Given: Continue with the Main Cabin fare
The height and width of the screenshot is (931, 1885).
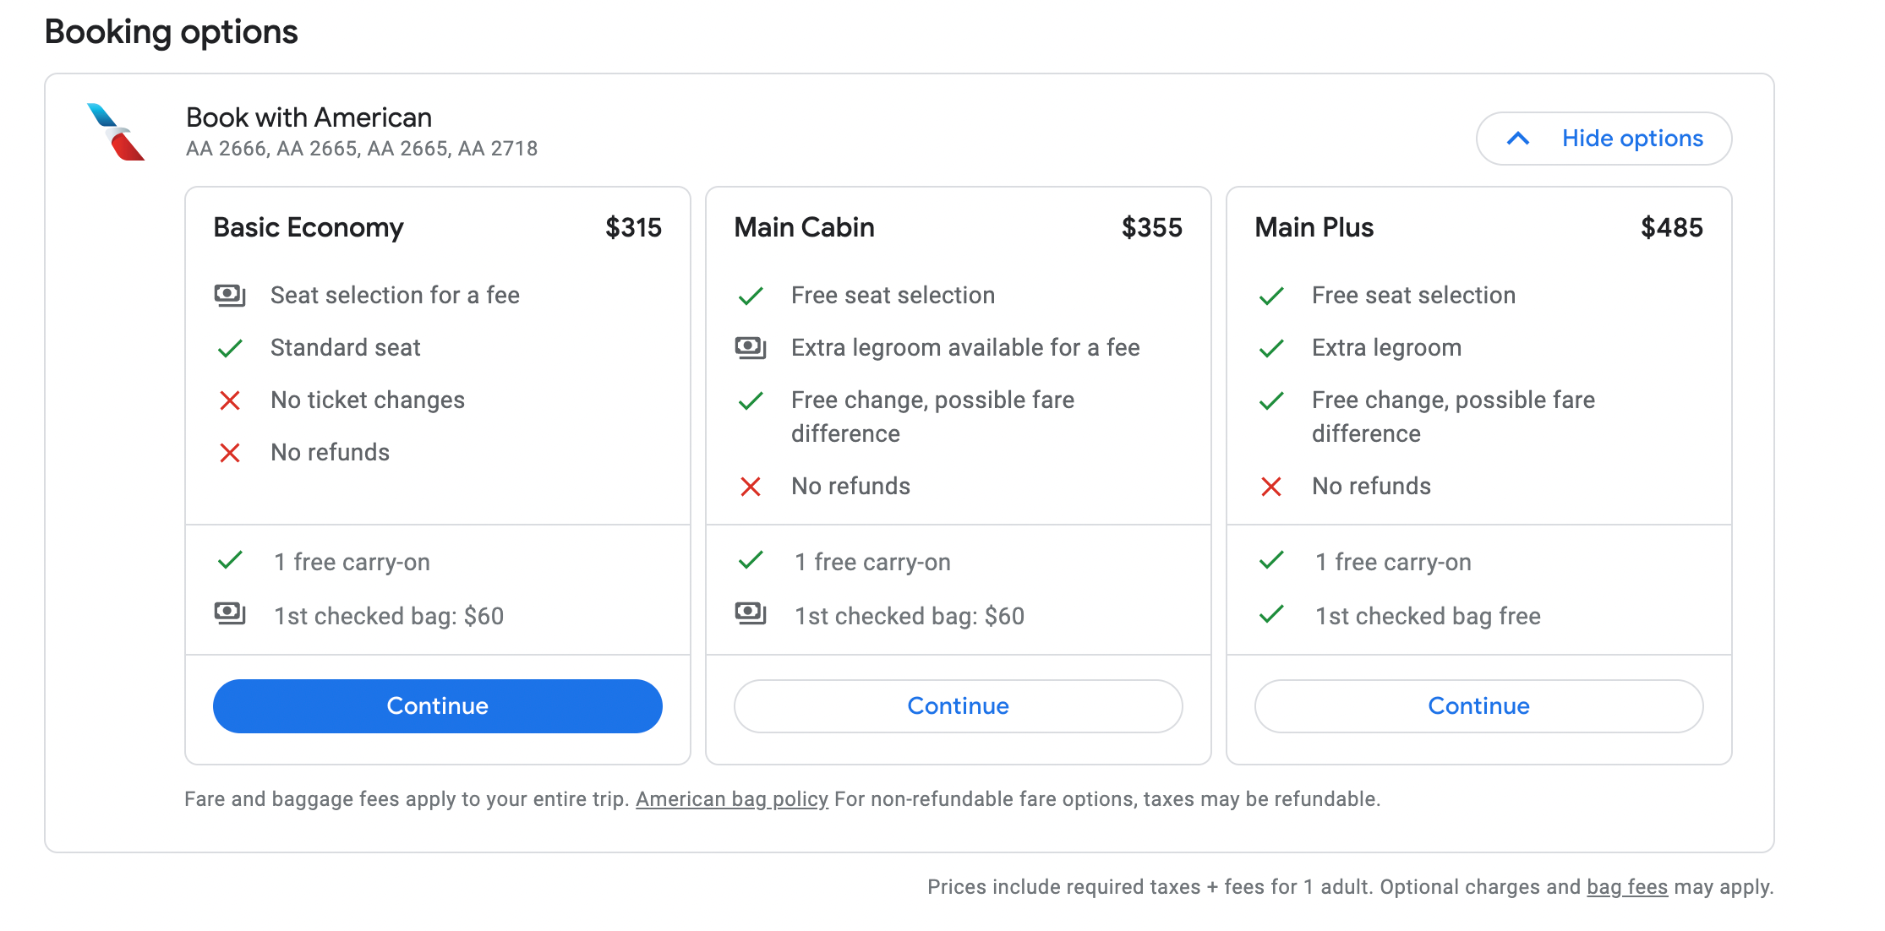Looking at the screenshot, I should point(959,706).
